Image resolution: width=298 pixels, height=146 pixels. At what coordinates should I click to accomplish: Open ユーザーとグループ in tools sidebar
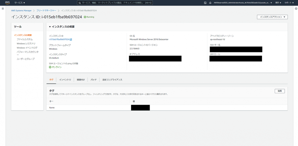tap(26, 59)
